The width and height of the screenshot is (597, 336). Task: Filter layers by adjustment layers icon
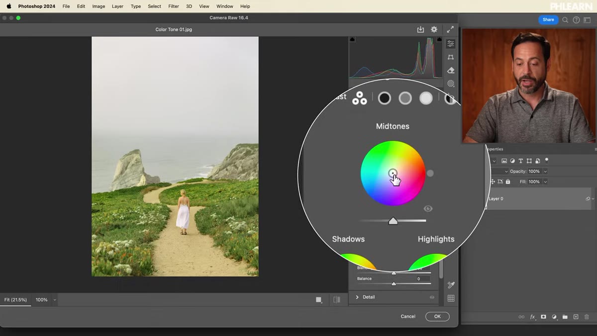512,161
